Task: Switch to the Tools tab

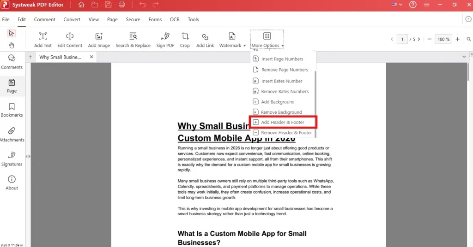Action: tap(194, 19)
